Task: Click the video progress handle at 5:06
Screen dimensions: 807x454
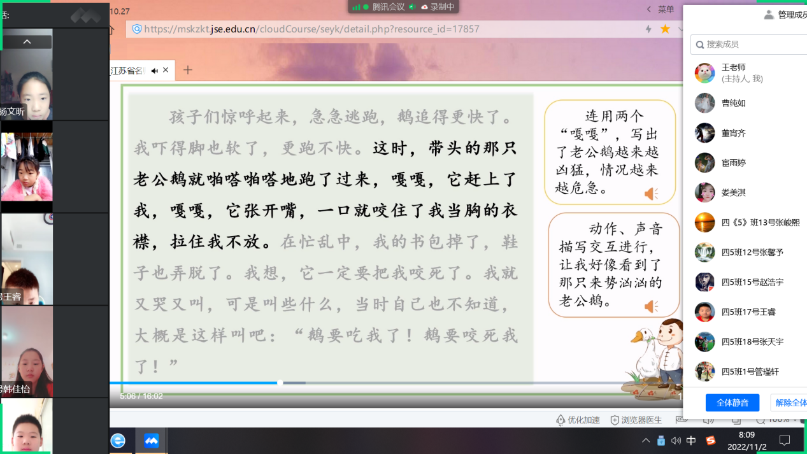Action: tap(280, 383)
